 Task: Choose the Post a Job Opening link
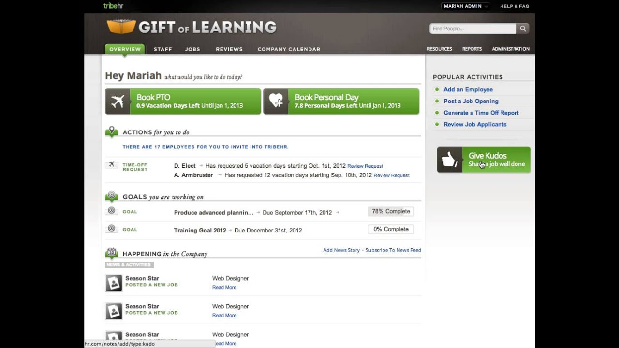pos(471,101)
